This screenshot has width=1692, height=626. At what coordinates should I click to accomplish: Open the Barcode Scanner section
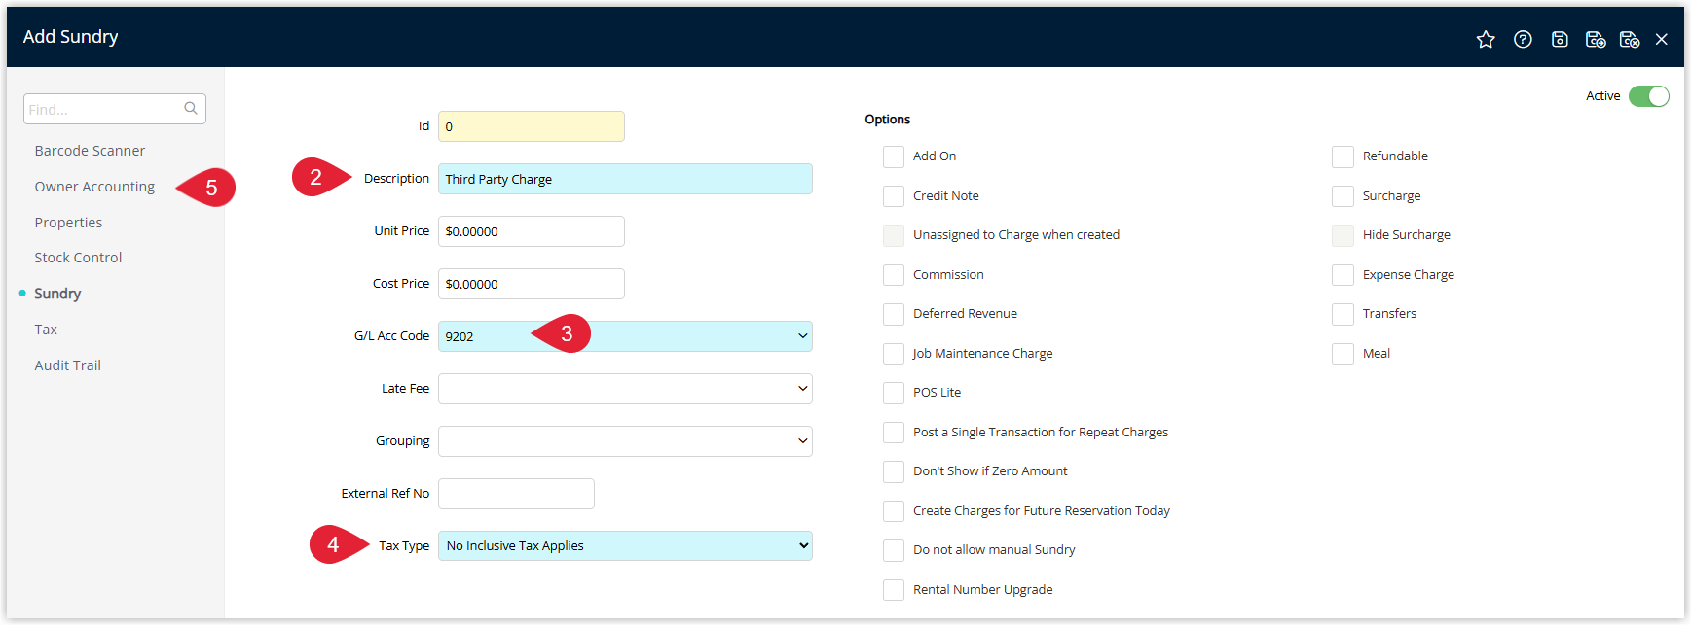tap(90, 151)
